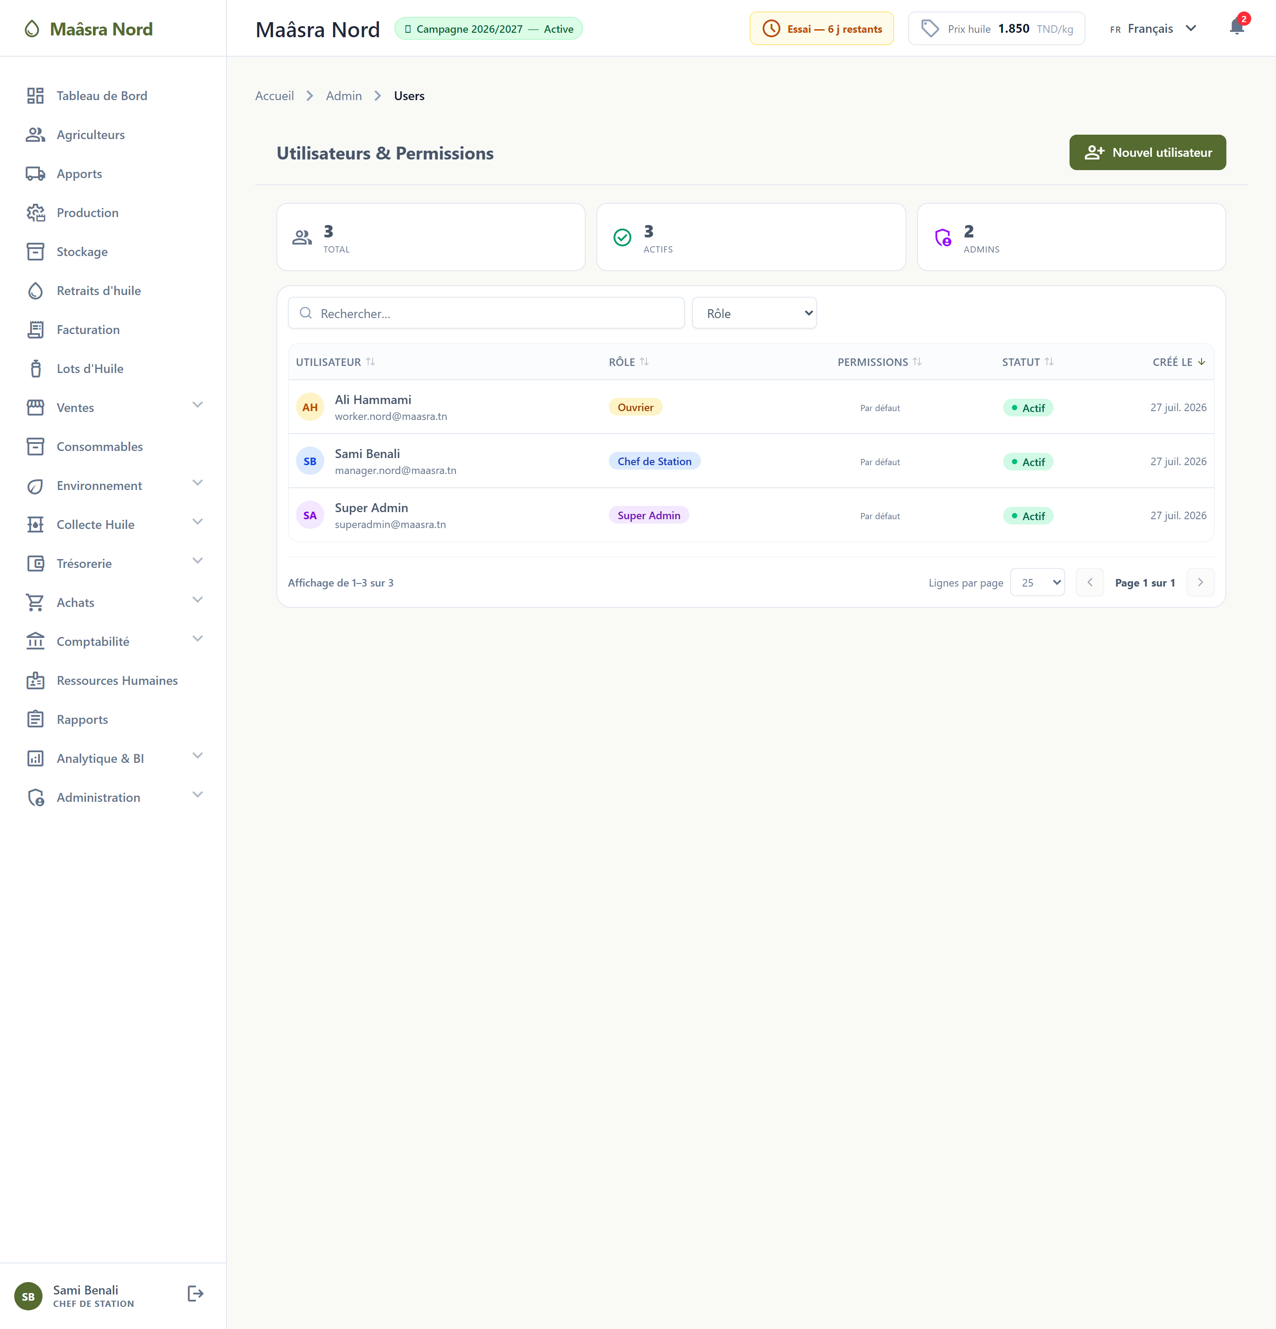Click the logout icon beside Sami Benali
This screenshot has width=1276, height=1329.
tap(195, 1294)
